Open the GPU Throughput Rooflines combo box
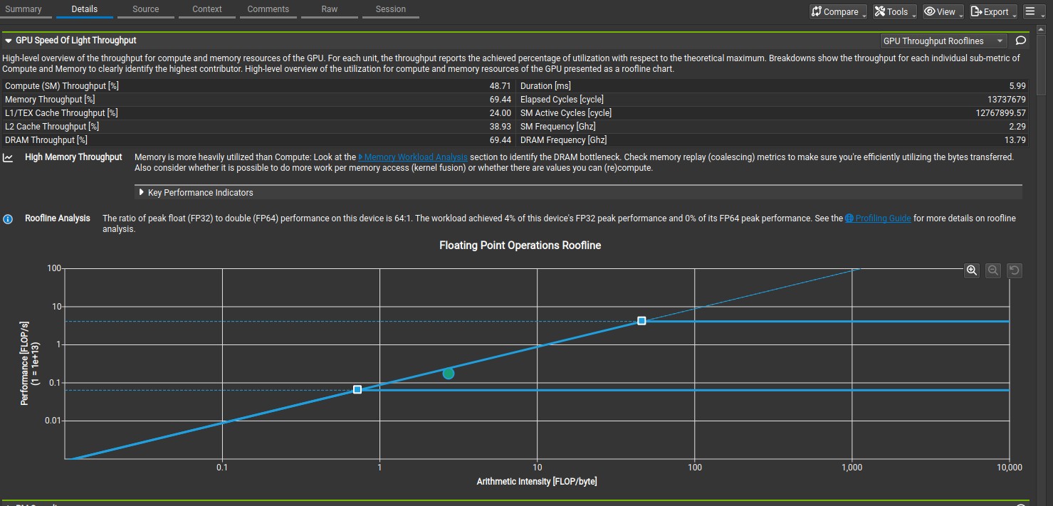The width and height of the screenshot is (1053, 506). [x=943, y=41]
